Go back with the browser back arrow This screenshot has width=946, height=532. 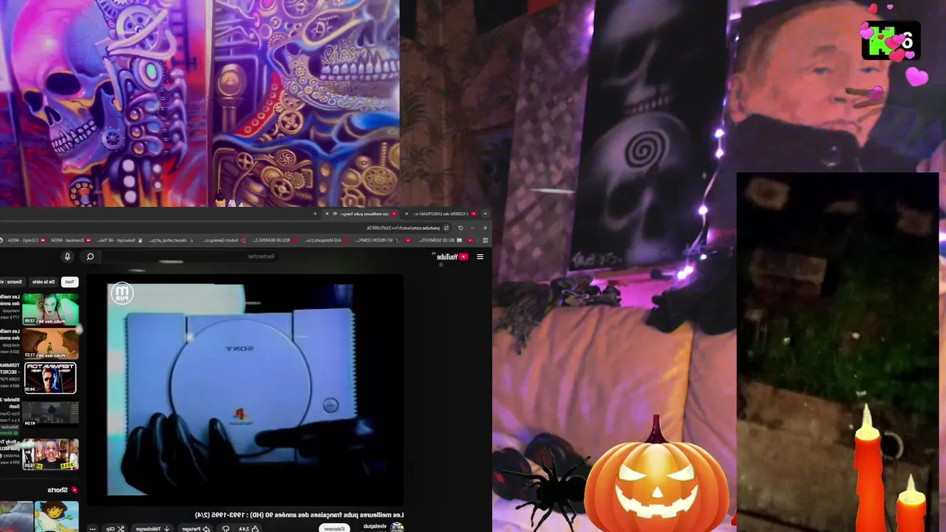(x=484, y=228)
